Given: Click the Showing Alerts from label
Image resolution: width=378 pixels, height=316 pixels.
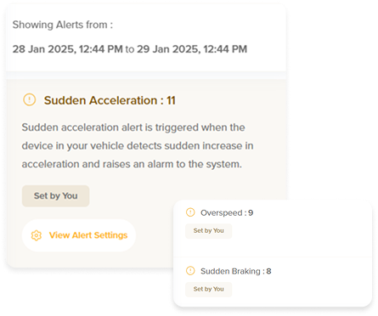Looking at the screenshot, I should 63,25.
